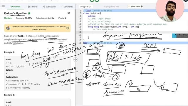Click the 'long long maxSubarraySum' function signature
Image resolution: width=188 pixels, height=106 pixels.
point(114,27)
